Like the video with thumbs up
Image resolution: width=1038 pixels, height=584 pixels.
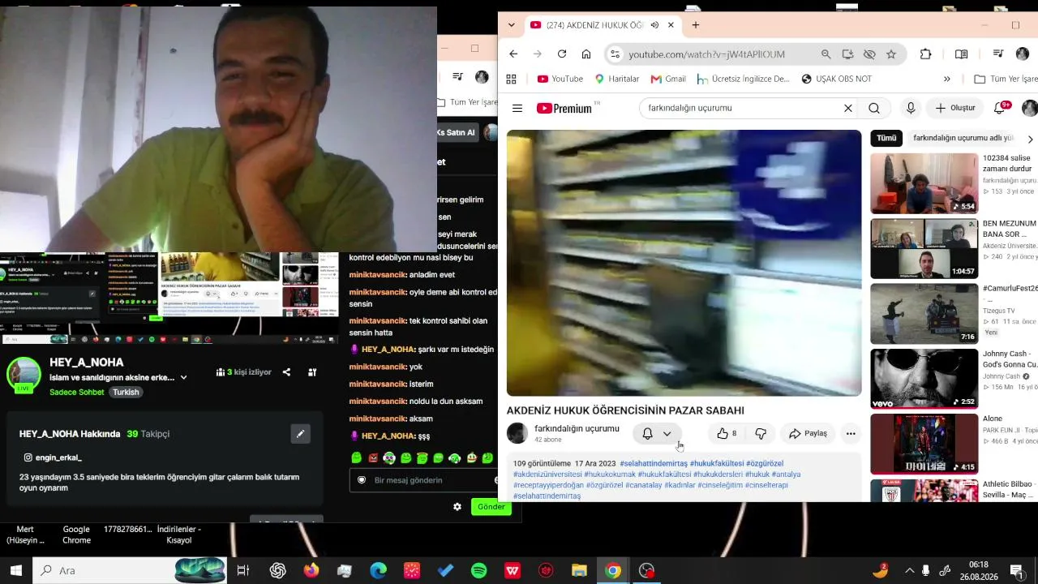(727, 434)
